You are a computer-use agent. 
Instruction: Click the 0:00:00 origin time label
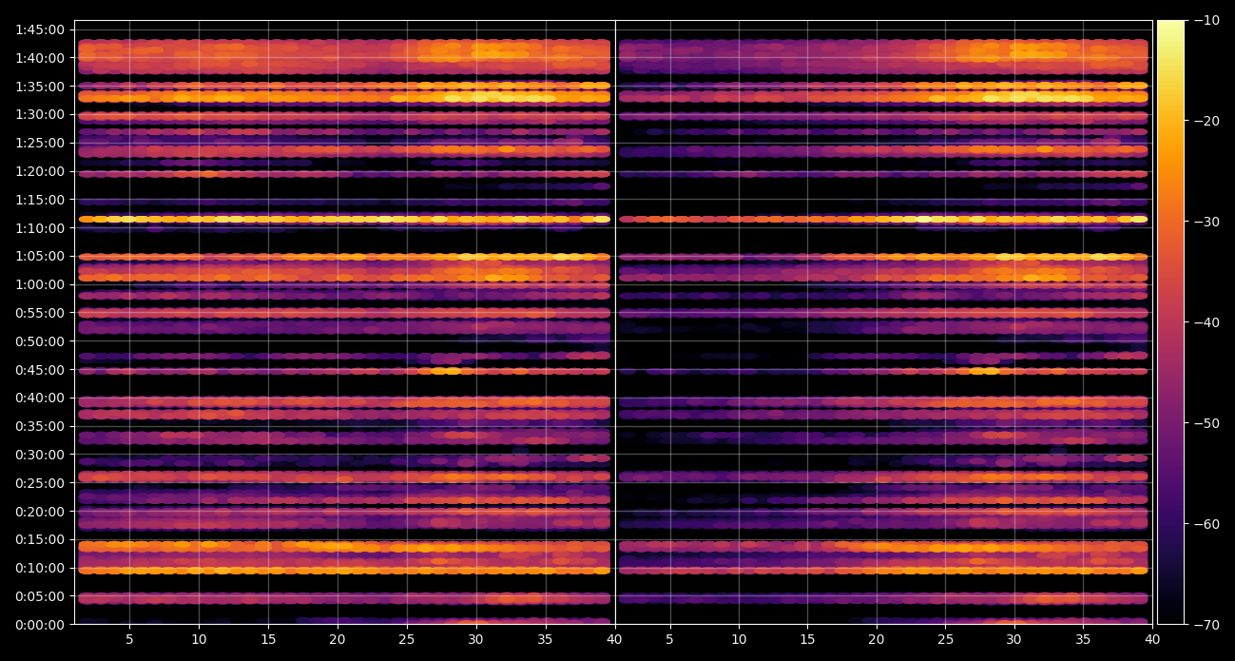point(40,625)
